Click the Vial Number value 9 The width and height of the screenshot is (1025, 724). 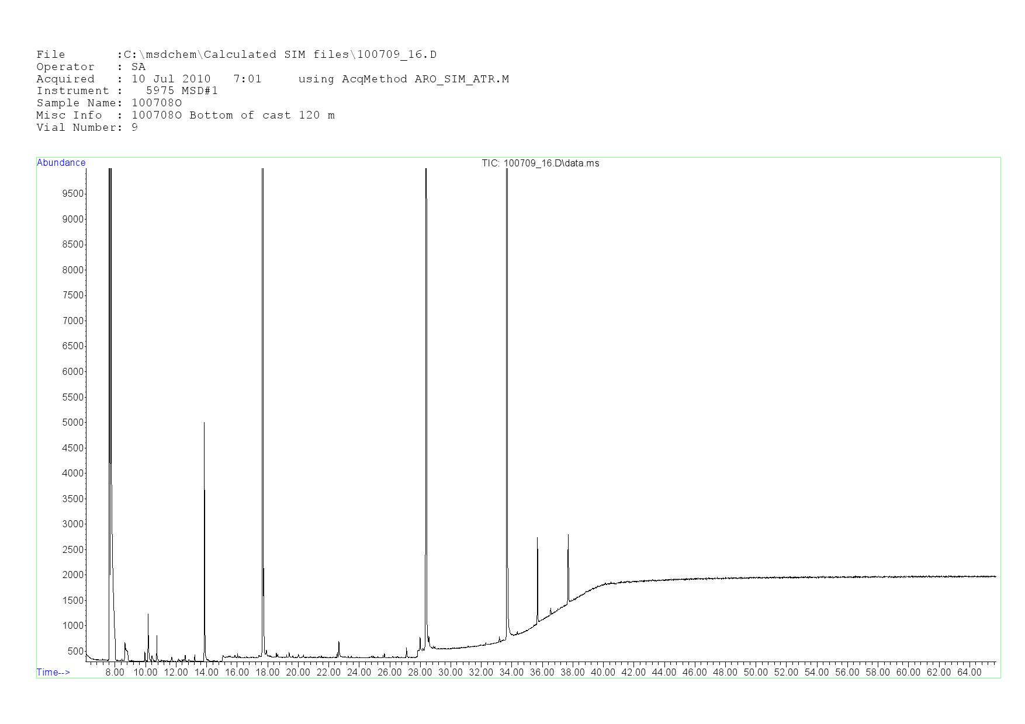tap(135, 128)
